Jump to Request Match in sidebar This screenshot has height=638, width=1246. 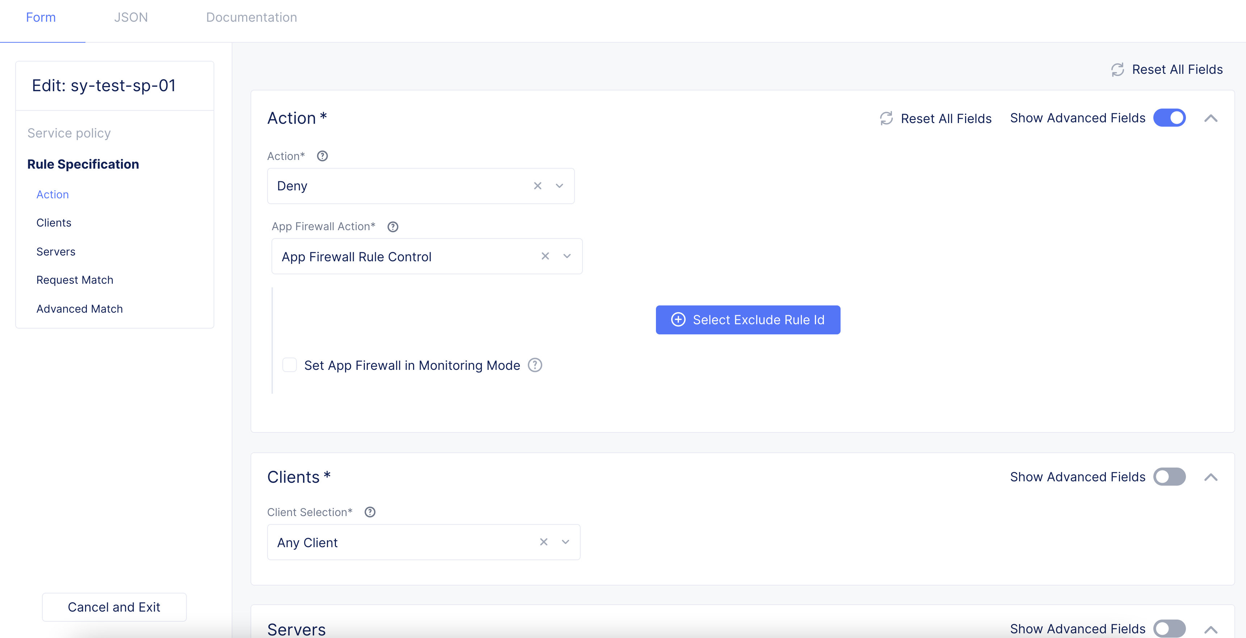click(75, 280)
